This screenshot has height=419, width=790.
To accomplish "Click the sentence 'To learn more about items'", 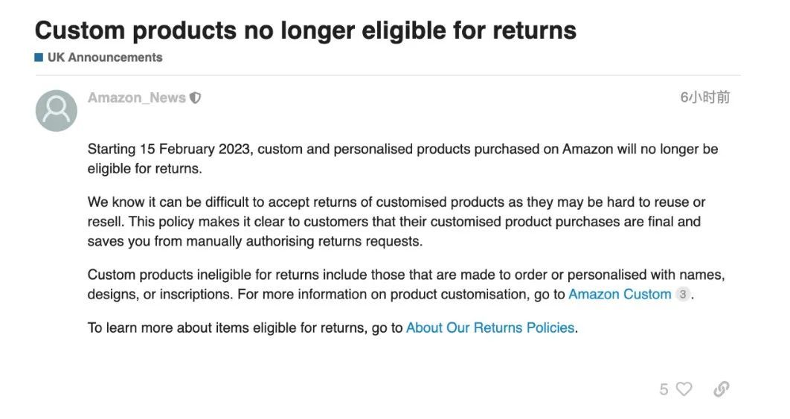I will click(x=333, y=327).
